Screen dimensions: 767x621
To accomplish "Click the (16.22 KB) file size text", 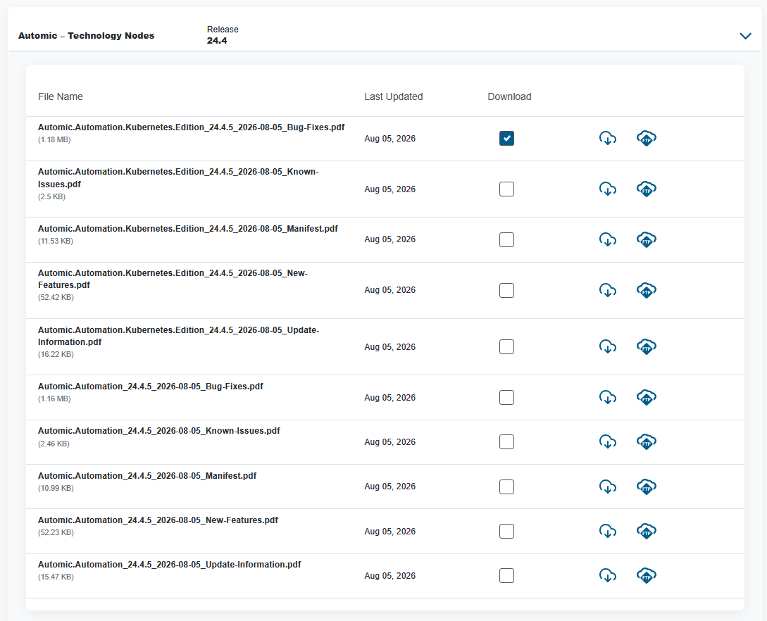I will pyautogui.click(x=56, y=355).
